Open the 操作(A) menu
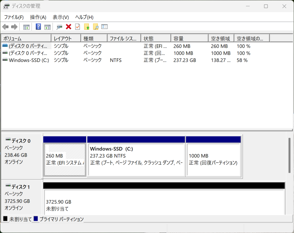Image resolution: width=294 pixels, height=233 pixels. (x=38, y=17)
